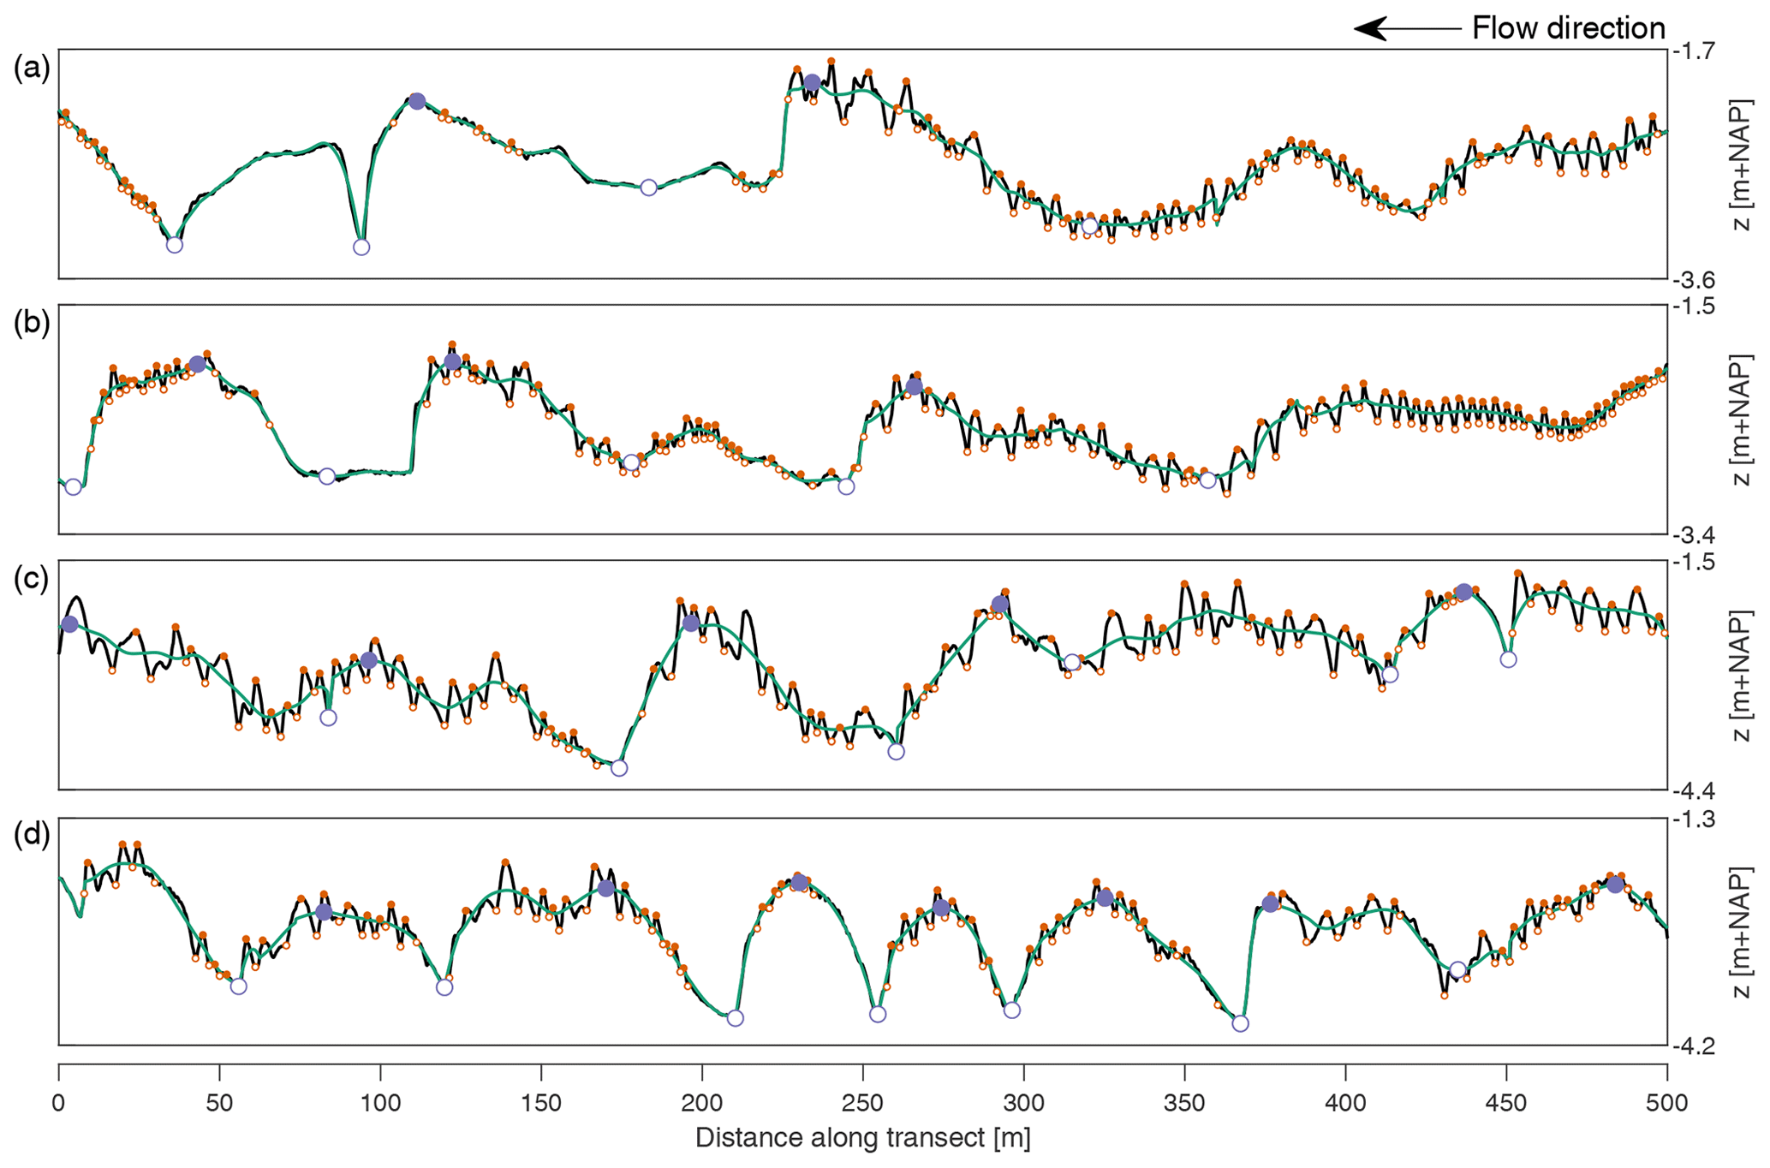The height and width of the screenshot is (1168, 1770).
Task: Select the panel (a) label
Action: (x=32, y=69)
